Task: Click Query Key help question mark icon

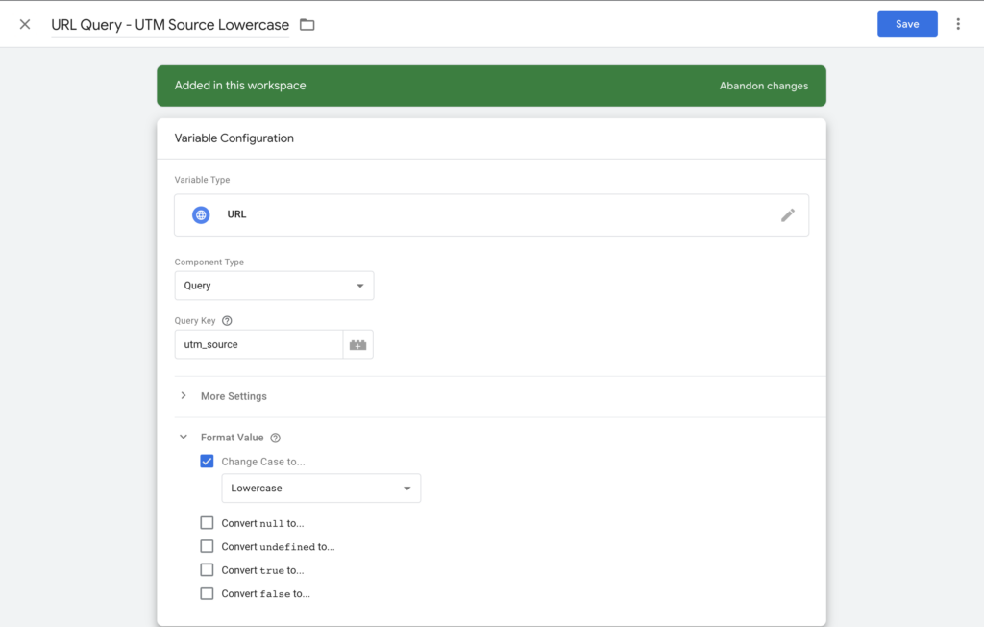Action: point(227,321)
